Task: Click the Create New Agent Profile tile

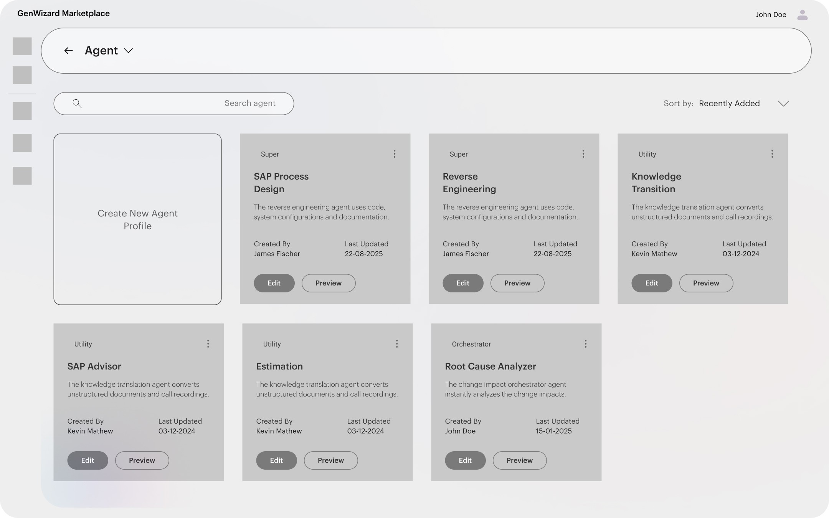Action: (137, 219)
